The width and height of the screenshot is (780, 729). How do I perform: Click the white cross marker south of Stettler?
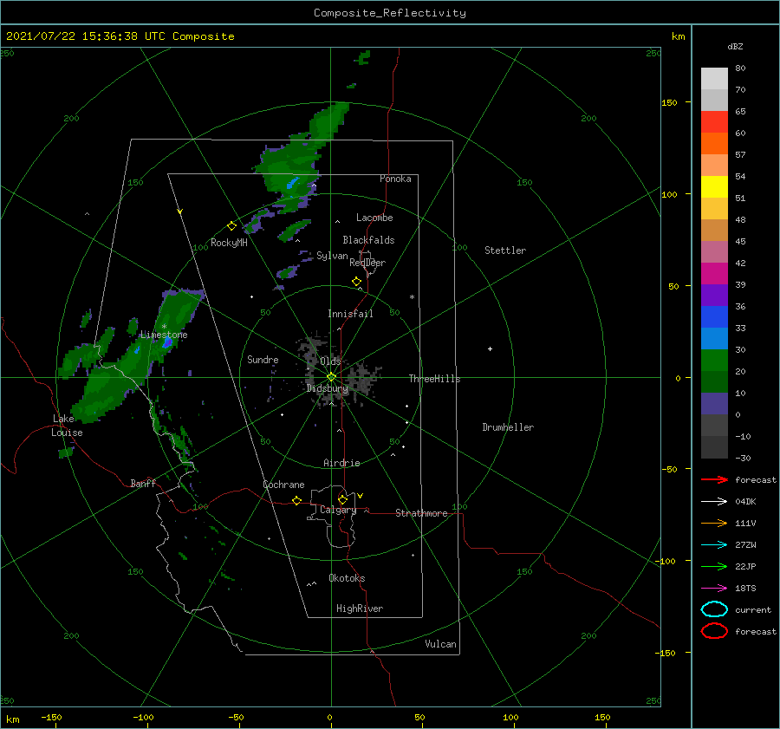click(x=490, y=348)
